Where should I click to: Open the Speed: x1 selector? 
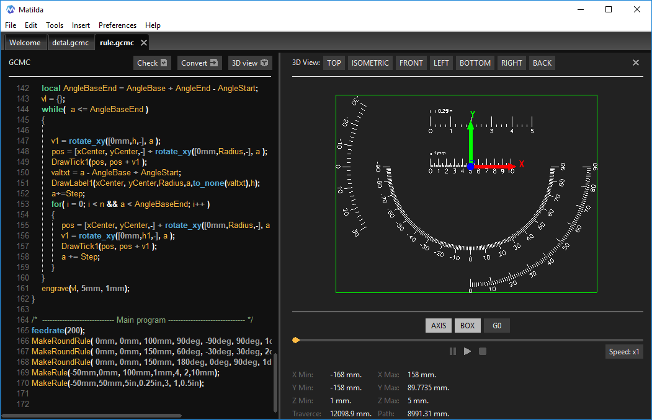(x=623, y=352)
